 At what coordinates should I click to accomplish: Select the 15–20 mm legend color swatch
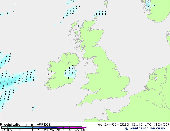(42, 128)
